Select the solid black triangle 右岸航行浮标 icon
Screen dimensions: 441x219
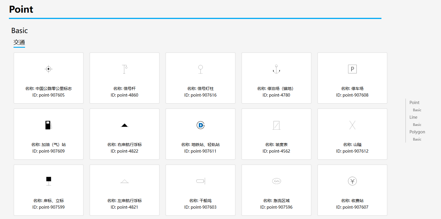[x=125, y=125]
